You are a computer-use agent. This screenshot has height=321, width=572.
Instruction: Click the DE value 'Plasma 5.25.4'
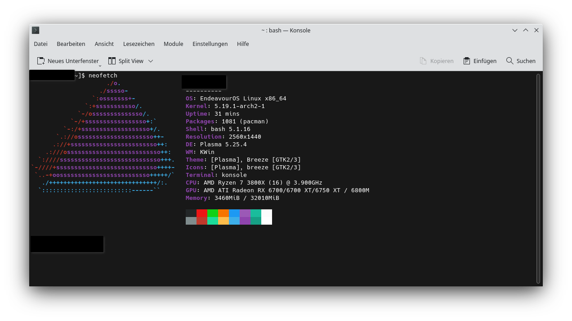223,144
